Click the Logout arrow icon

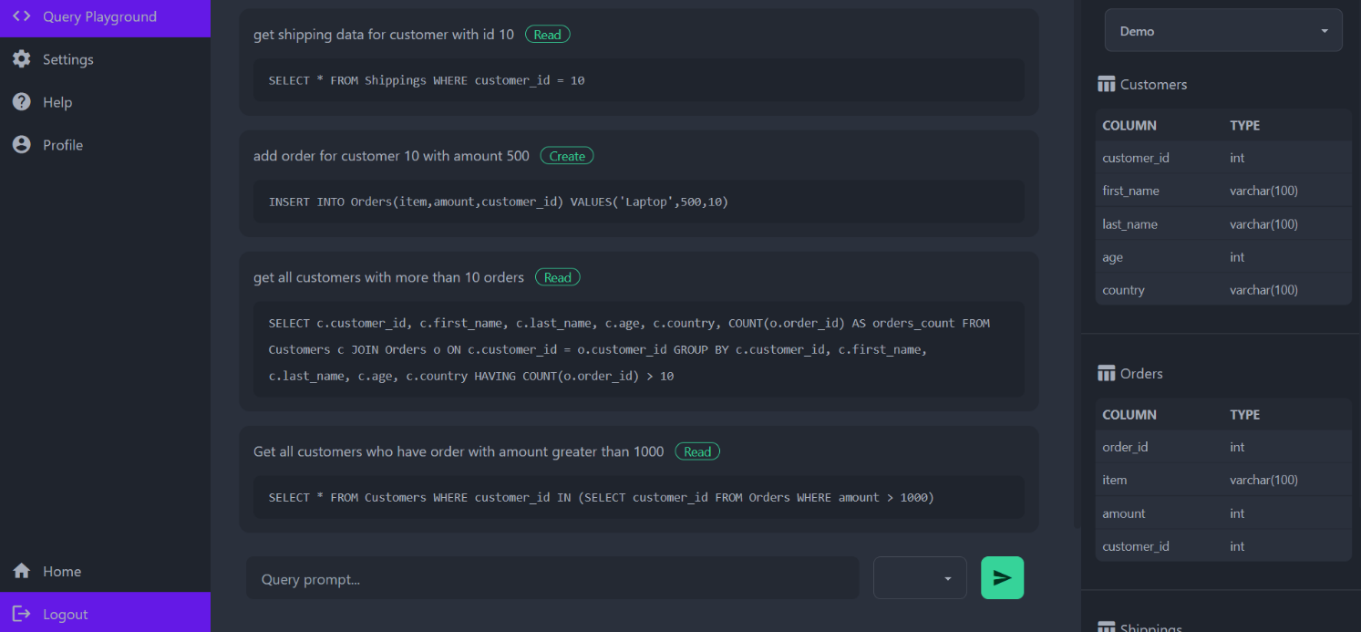pos(22,614)
